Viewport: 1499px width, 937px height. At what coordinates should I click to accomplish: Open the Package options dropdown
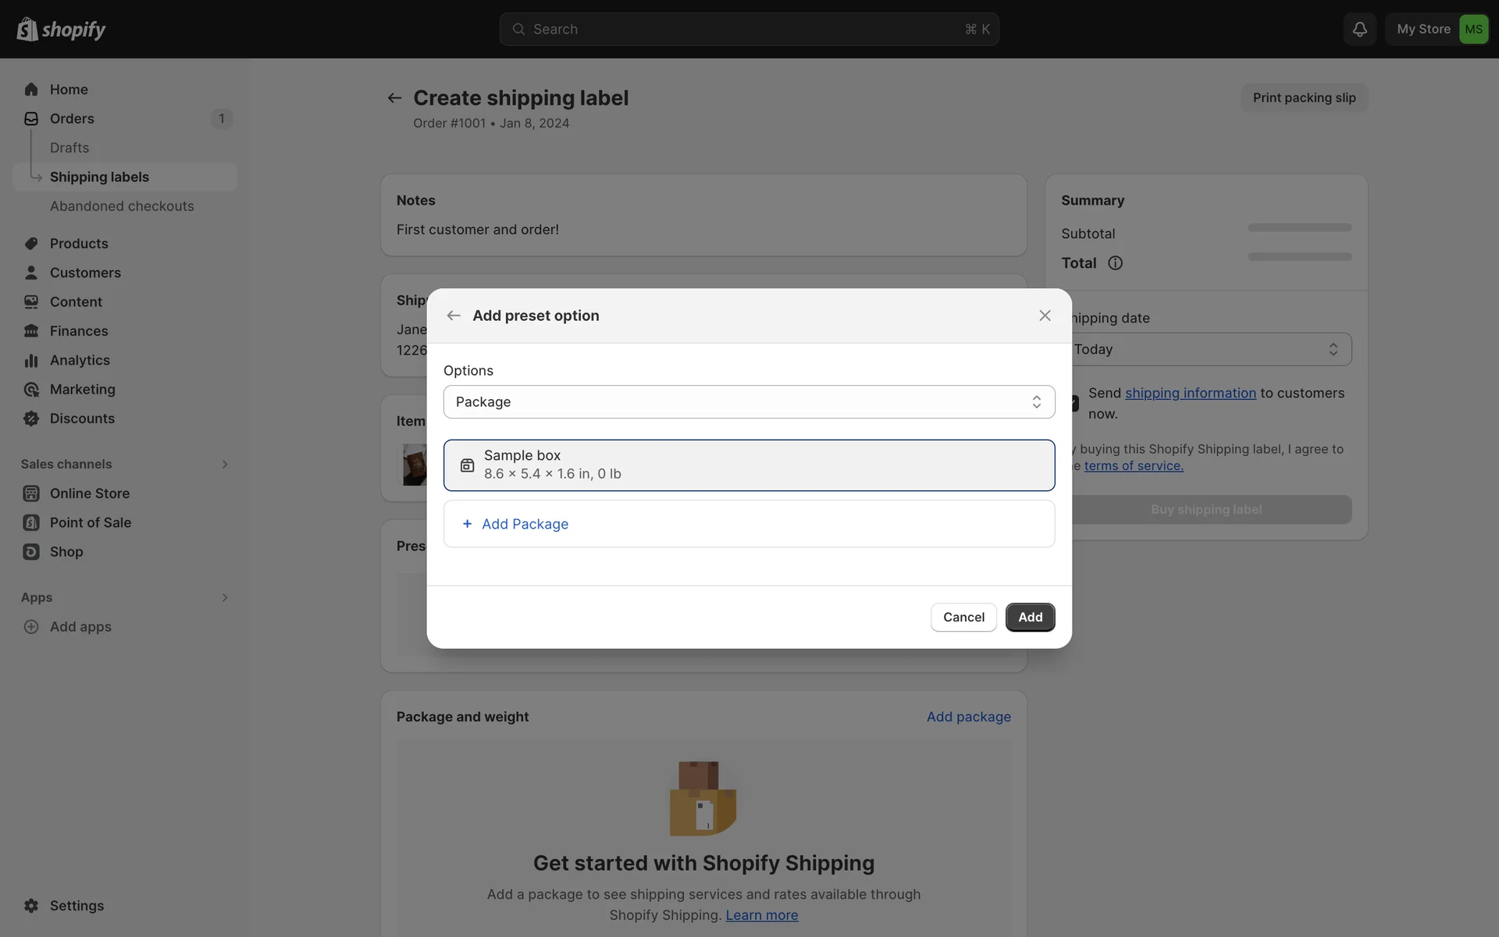coord(749,402)
